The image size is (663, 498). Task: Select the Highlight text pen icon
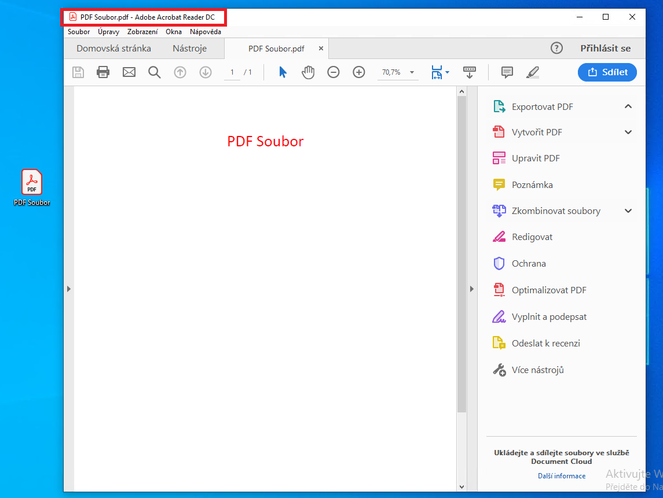pyautogui.click(x=533, y=72)
